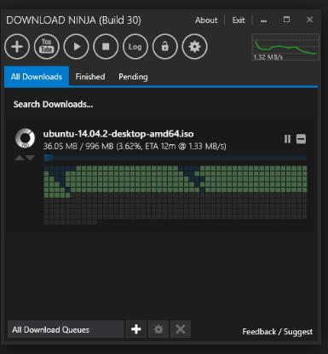This screenshot has width=328, height=354.
Task: Close the Download Ninja window
Action: click(x=309, y=20)
